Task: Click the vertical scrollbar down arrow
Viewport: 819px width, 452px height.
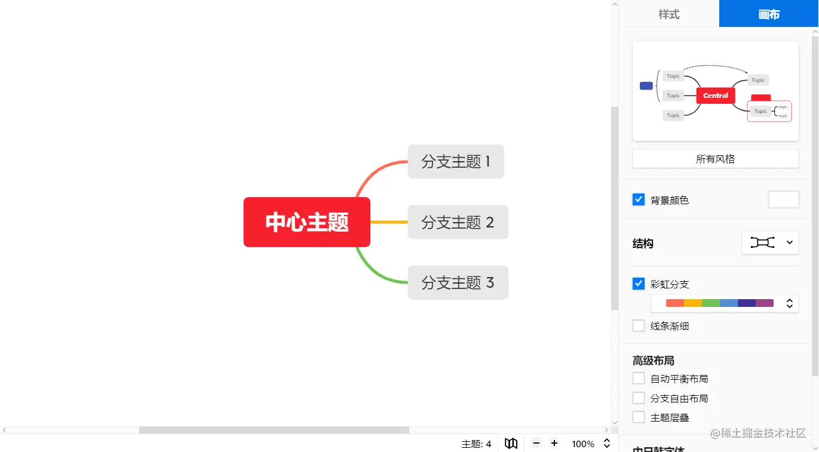Action: 615,422
